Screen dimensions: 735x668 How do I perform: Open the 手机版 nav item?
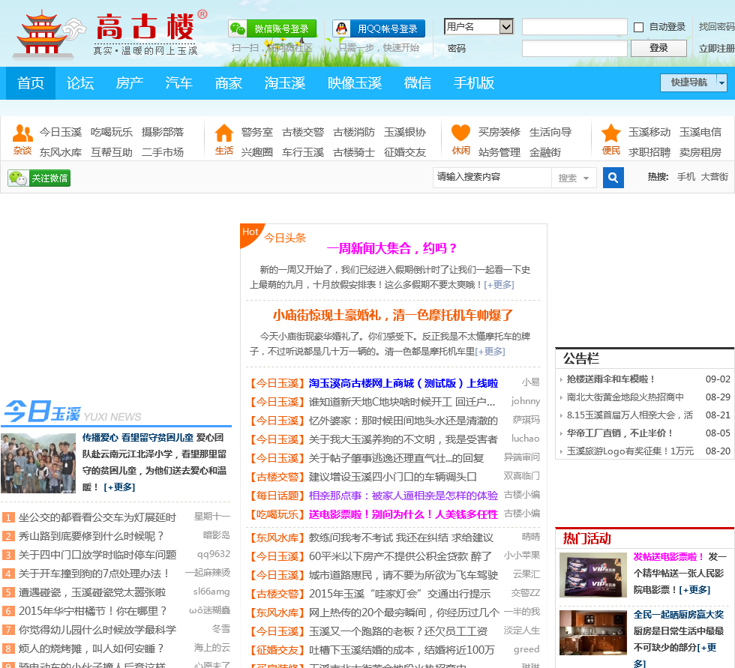[x=474, y=83]
